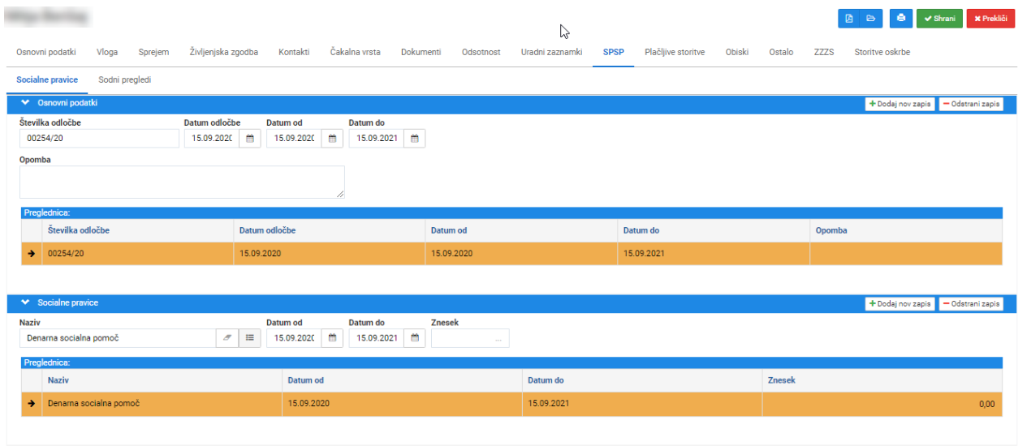Click the green Shrani button
This screenshot has width=1031, height=446.
pyautogui.click(x=939, y=19)
